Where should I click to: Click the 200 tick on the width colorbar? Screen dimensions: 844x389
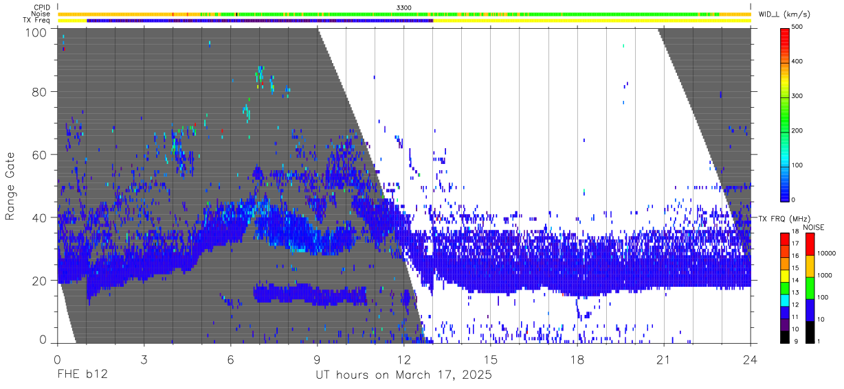click(x=797, y=130)
